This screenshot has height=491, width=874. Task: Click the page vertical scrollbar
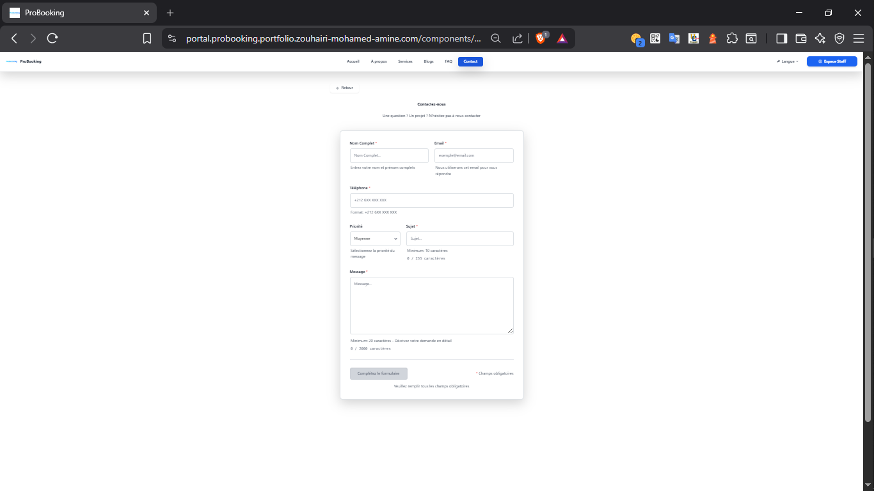(x=868, y=243)
